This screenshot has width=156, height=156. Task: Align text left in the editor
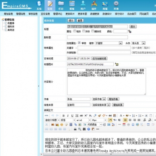[x=125, y=120]
